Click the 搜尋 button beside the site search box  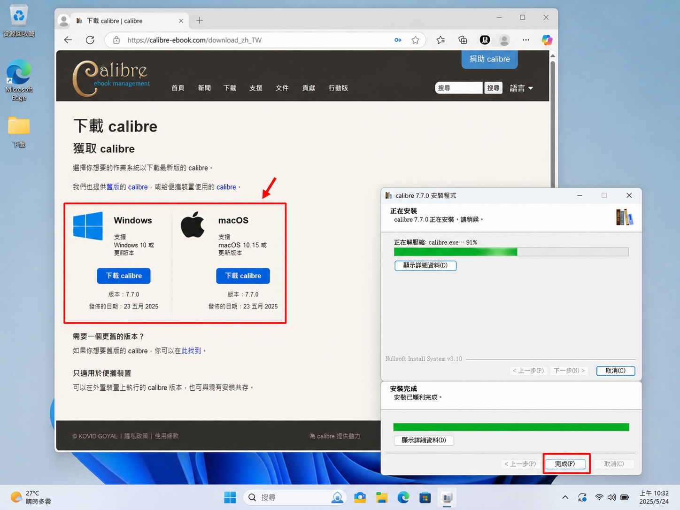click(493, 88)
